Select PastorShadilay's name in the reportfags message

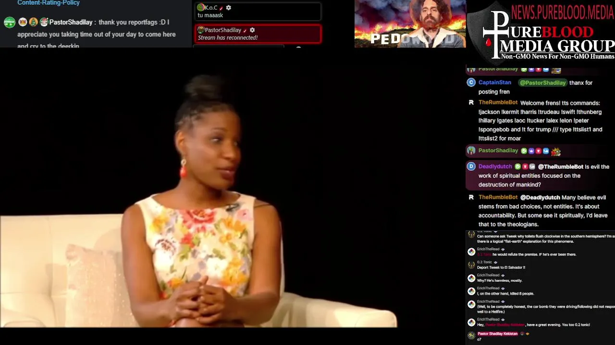[x=71, y=23]
